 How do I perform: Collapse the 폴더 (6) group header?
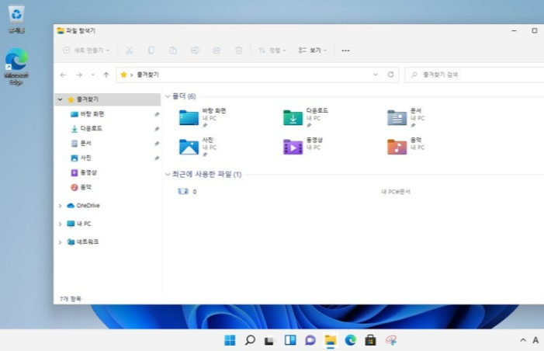coord(168,96)
